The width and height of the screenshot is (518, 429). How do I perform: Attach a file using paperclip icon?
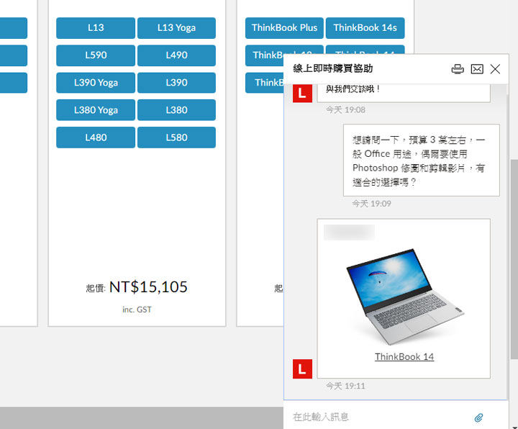point(478,417)
